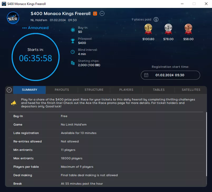Click the $78.00 second prize amount
The height and width of the screenshot is (192, 212).
168,39
